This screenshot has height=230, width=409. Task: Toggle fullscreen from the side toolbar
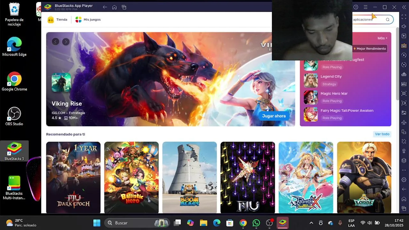coord(404,17)
